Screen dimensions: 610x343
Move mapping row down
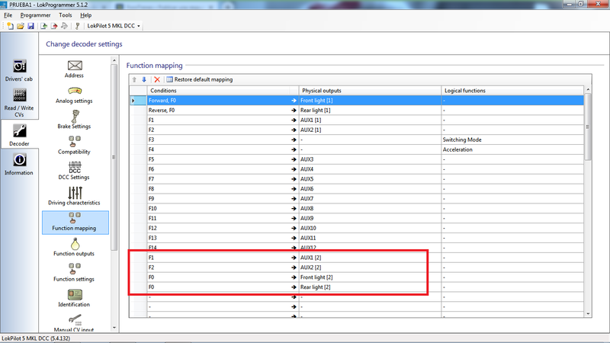(x=144, y=79)
